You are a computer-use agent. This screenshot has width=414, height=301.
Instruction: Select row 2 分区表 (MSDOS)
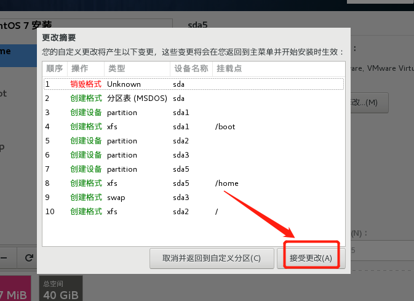194,98
